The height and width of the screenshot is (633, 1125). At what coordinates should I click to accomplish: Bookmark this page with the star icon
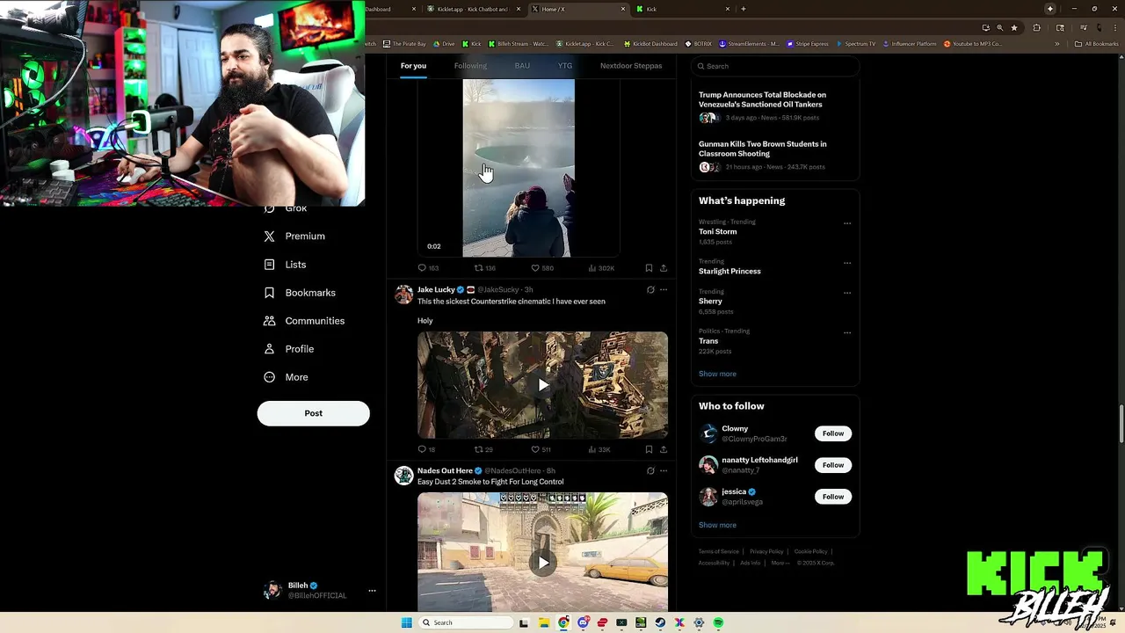[x=1014, y=27]
